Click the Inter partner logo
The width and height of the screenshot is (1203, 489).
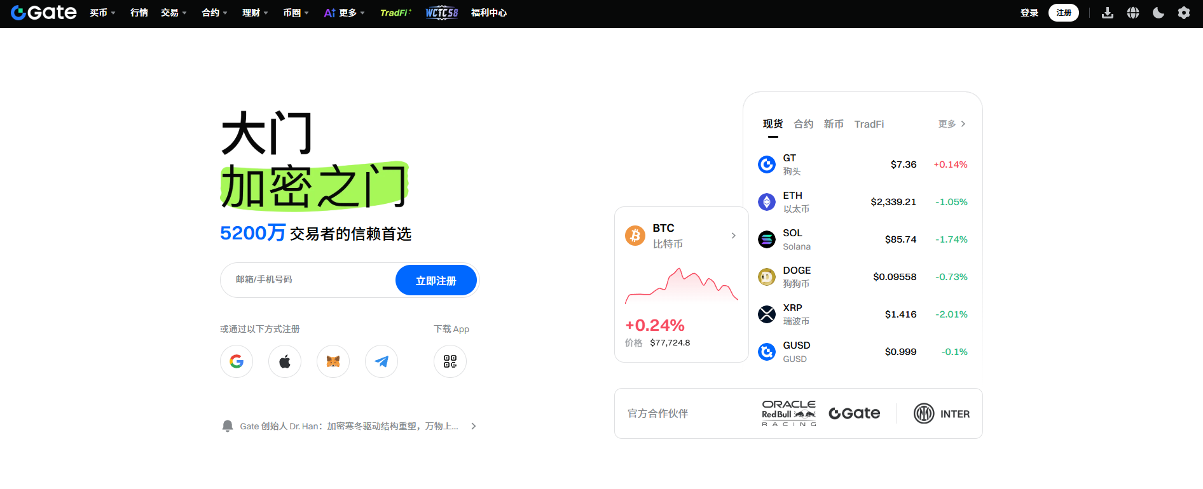[x=942, y=413]
